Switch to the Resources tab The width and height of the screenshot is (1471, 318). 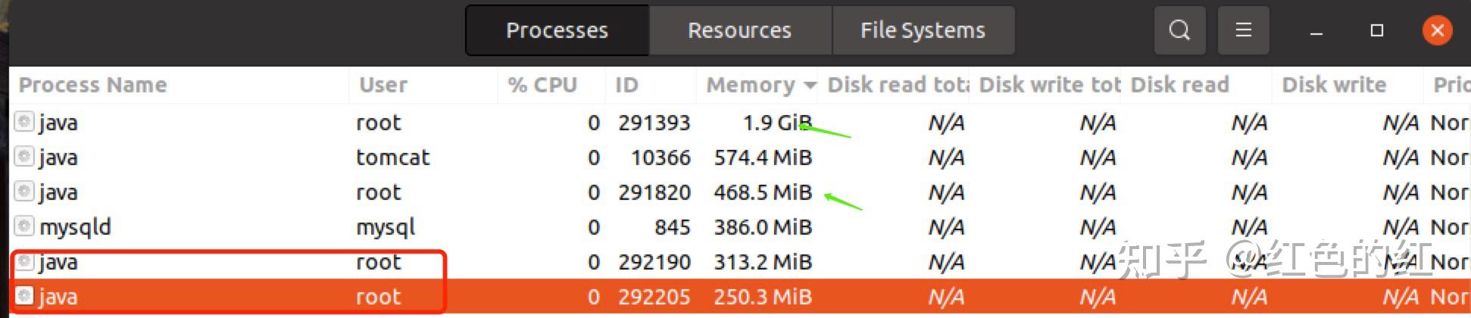pos(739,30)
